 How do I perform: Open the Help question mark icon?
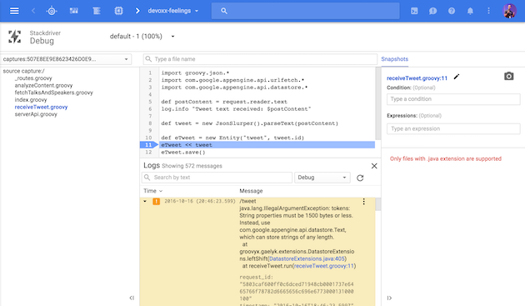tap(452, 11)
